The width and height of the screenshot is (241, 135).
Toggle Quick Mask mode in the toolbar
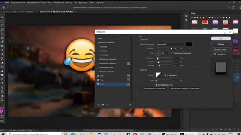pyautogui.click(x=2, y=117)
